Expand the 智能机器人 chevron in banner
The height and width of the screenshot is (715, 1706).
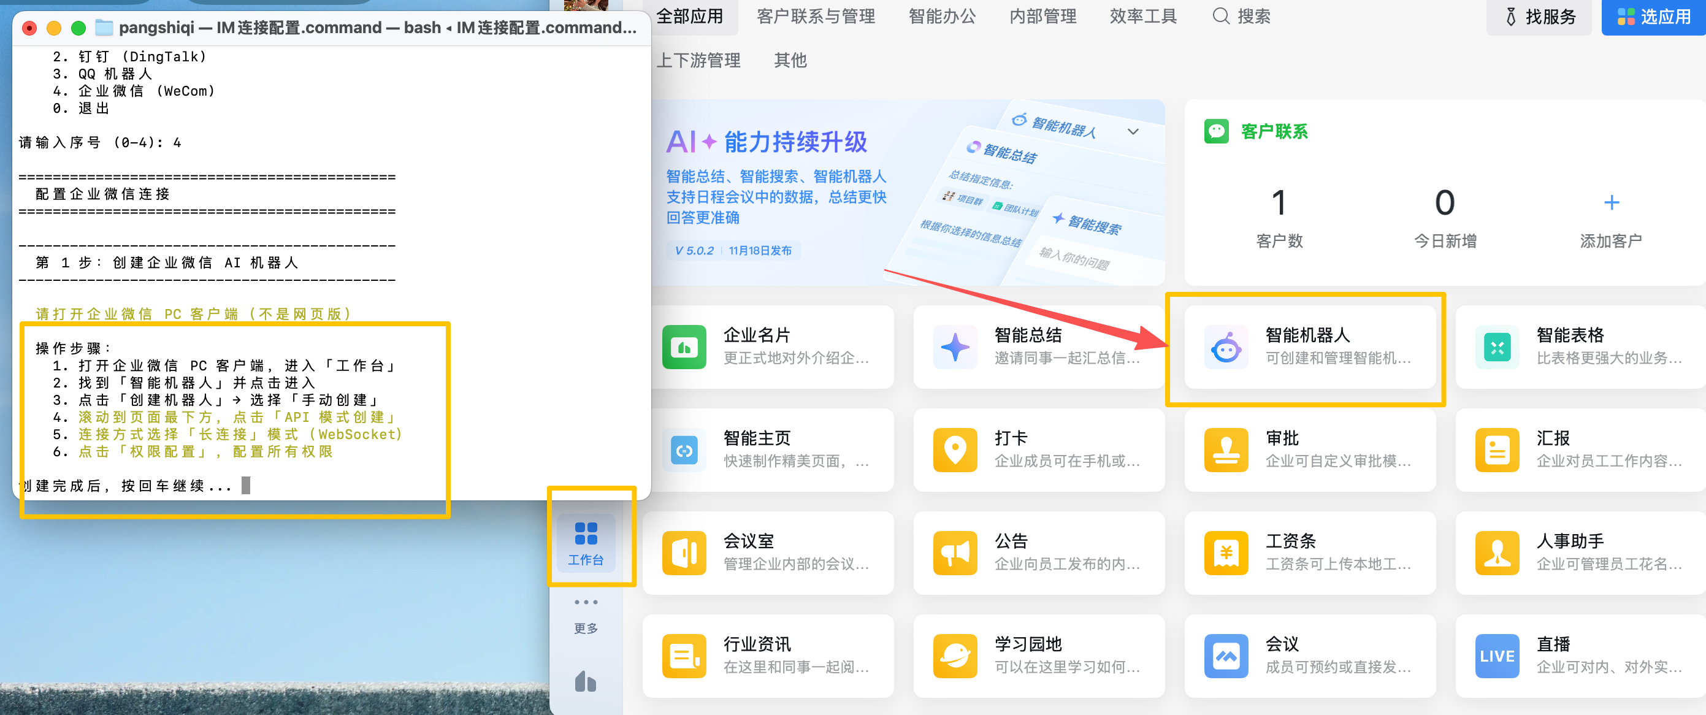(1133, 131)
